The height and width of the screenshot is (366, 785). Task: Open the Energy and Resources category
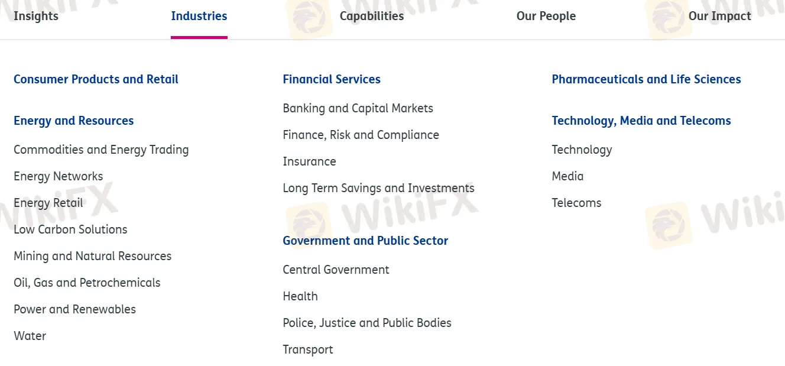[73, 120]
